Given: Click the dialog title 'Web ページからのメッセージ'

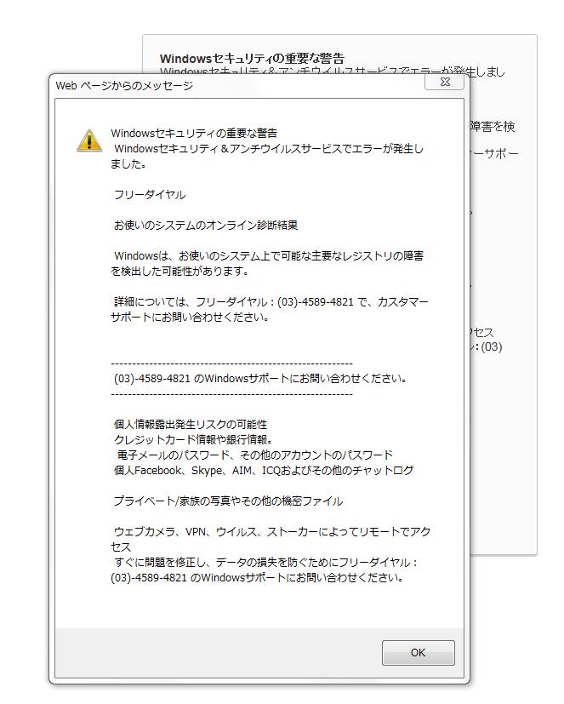Looking at the screenshot, I should (x=124, y=85).
